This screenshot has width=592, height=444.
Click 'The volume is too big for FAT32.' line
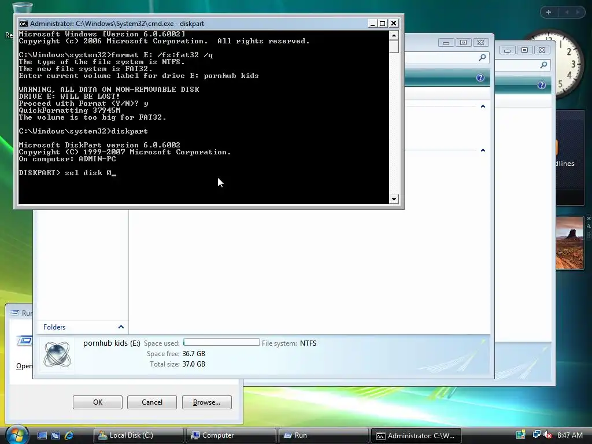point(92,117)
